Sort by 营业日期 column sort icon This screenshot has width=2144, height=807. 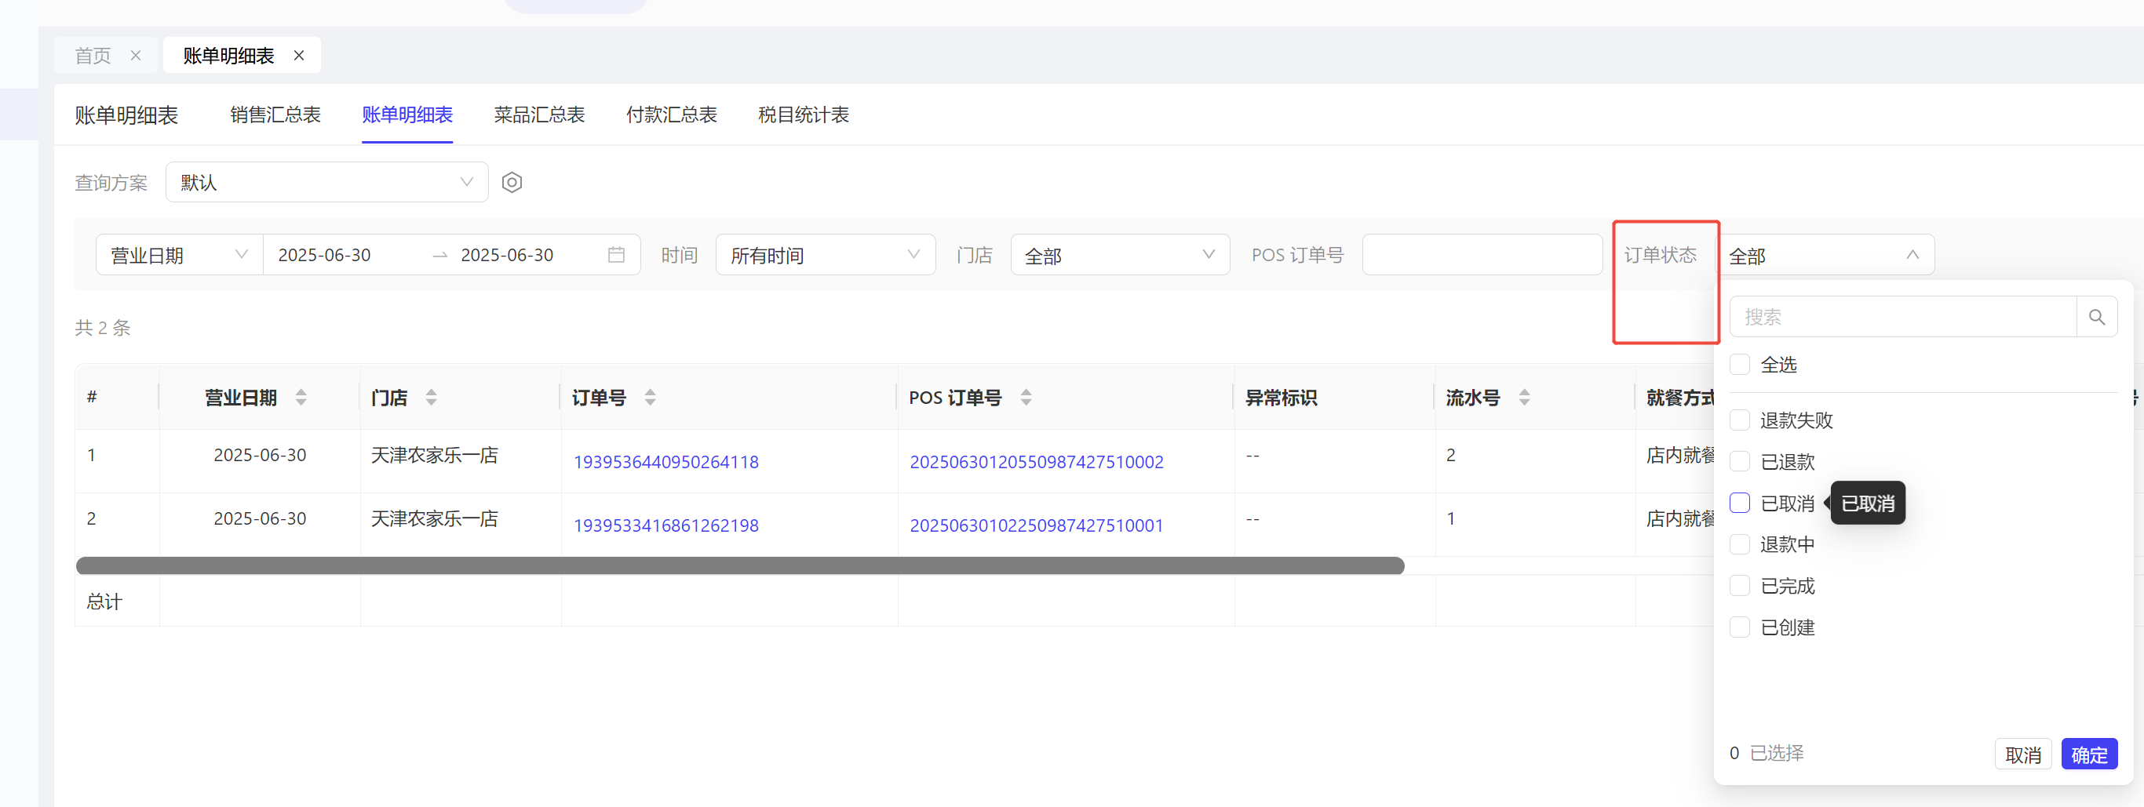coord(301,398)
